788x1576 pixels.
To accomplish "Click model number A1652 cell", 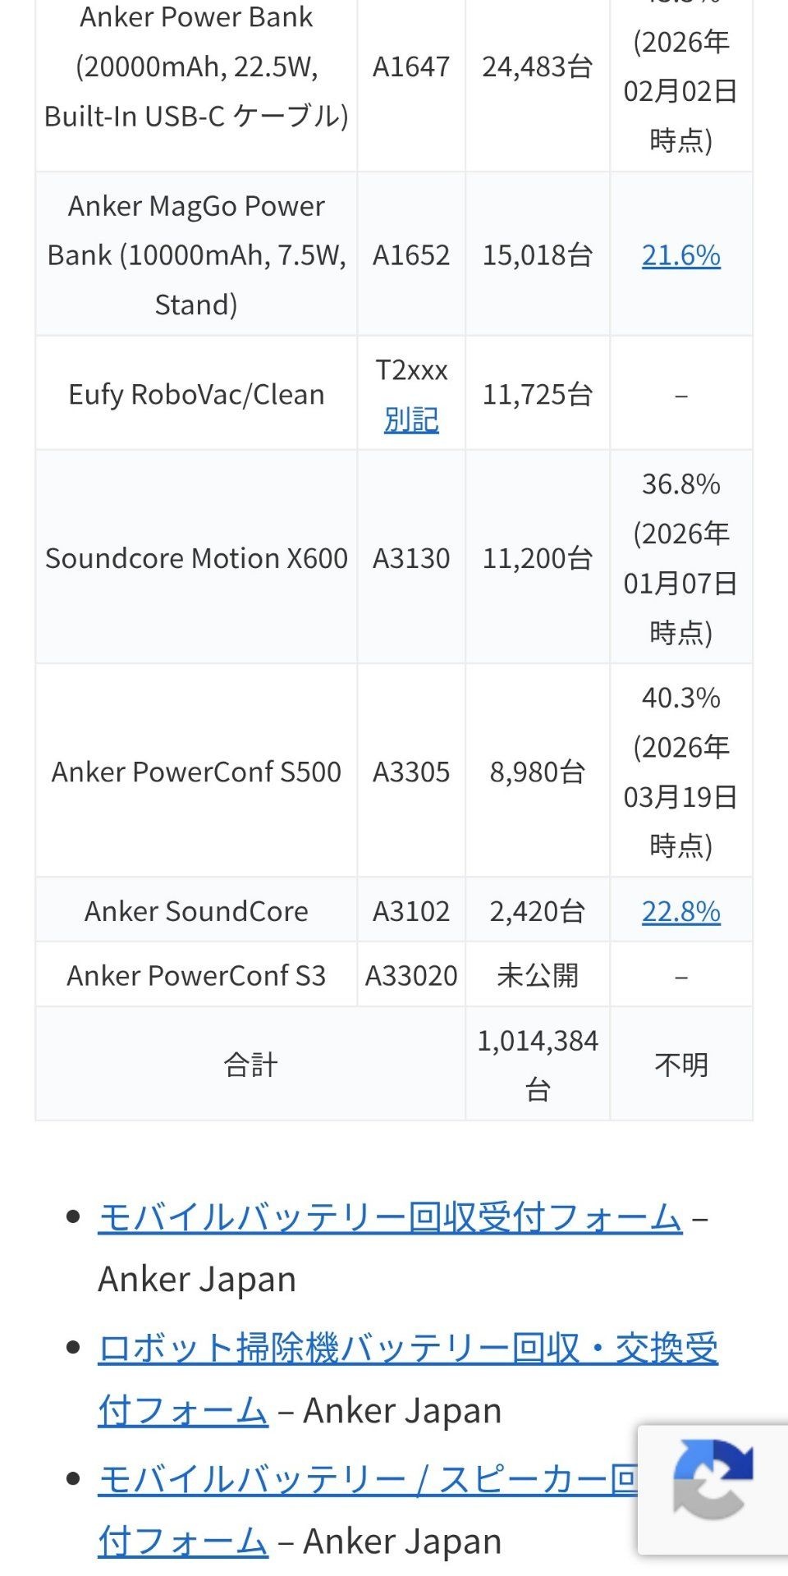I will [411, 255].
